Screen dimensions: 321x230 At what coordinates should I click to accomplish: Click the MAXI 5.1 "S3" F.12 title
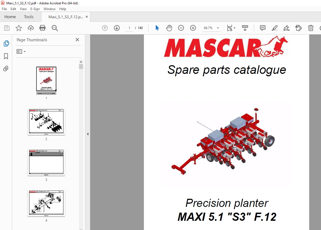click(x=227, y=217)
